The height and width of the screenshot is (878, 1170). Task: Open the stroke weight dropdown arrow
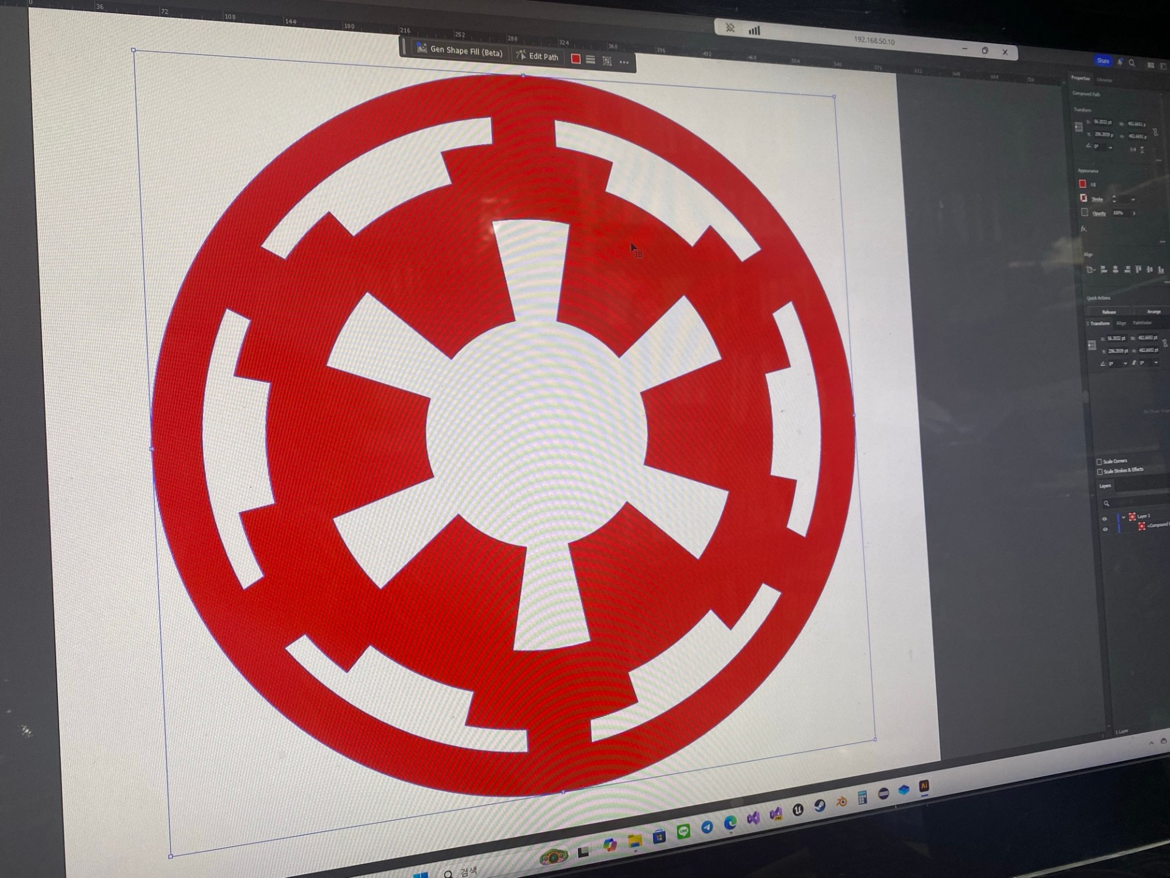click(1133, 199)
